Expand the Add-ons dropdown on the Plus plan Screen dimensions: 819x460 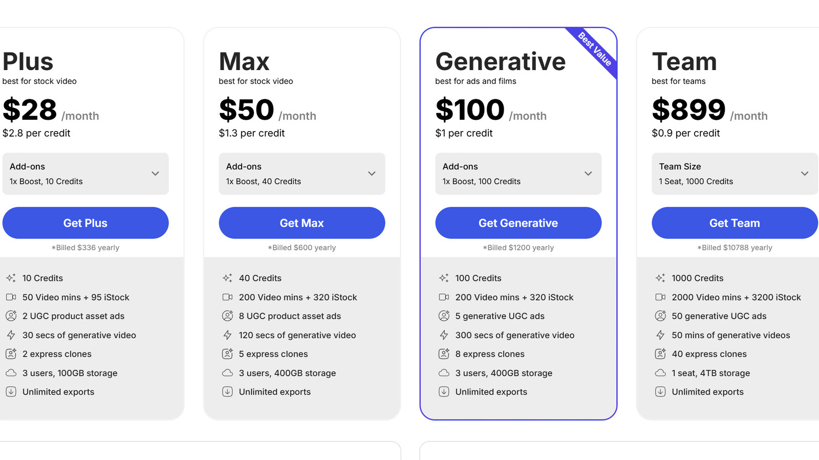coord(85,173)
